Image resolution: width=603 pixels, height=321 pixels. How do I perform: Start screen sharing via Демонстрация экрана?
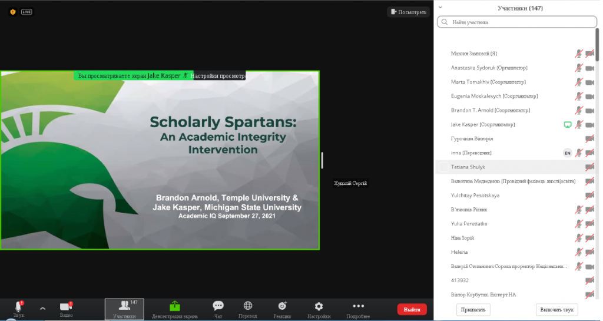[x=174, y=310]
